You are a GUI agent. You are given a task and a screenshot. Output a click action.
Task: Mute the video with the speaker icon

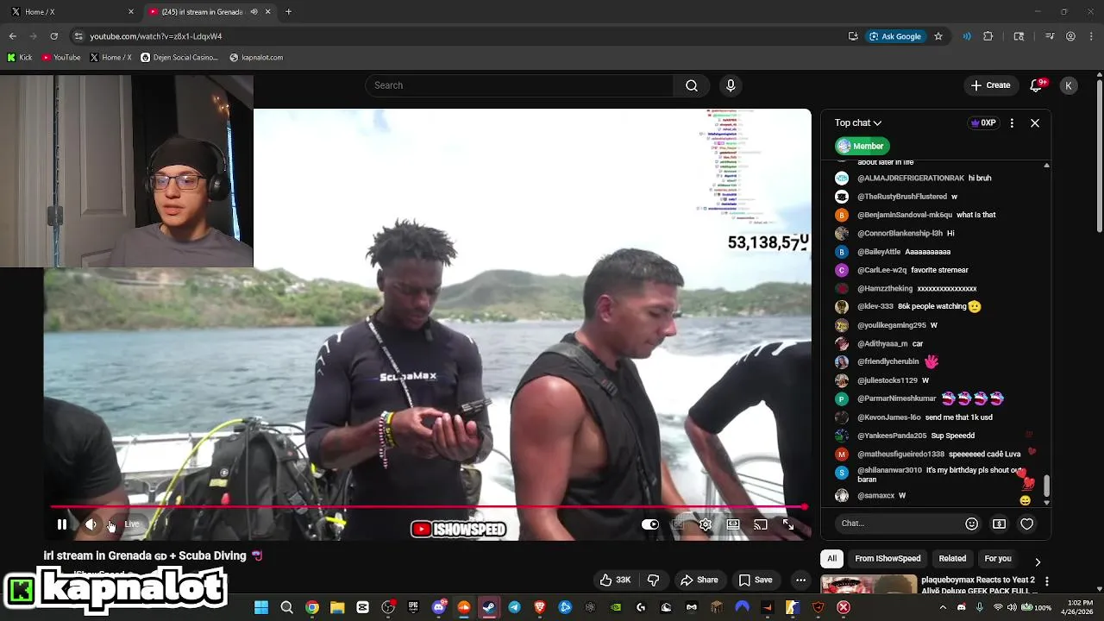pyautogui.click(x=91, y=524)
